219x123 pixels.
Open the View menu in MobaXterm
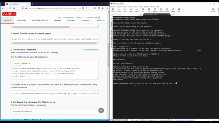click(x=125, y=7)
